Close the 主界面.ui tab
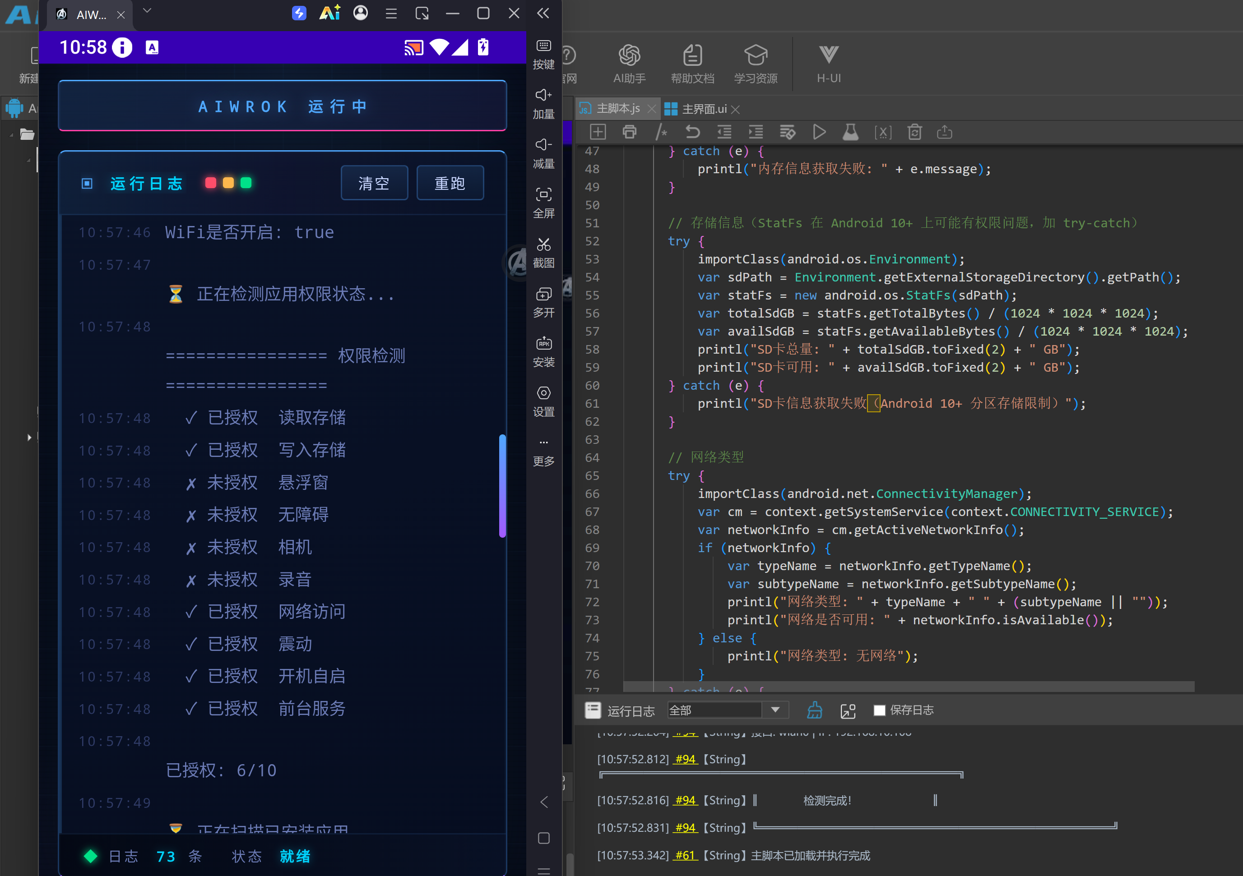The height and width of the screenshot is (876, 1243). tap(735, 109)
